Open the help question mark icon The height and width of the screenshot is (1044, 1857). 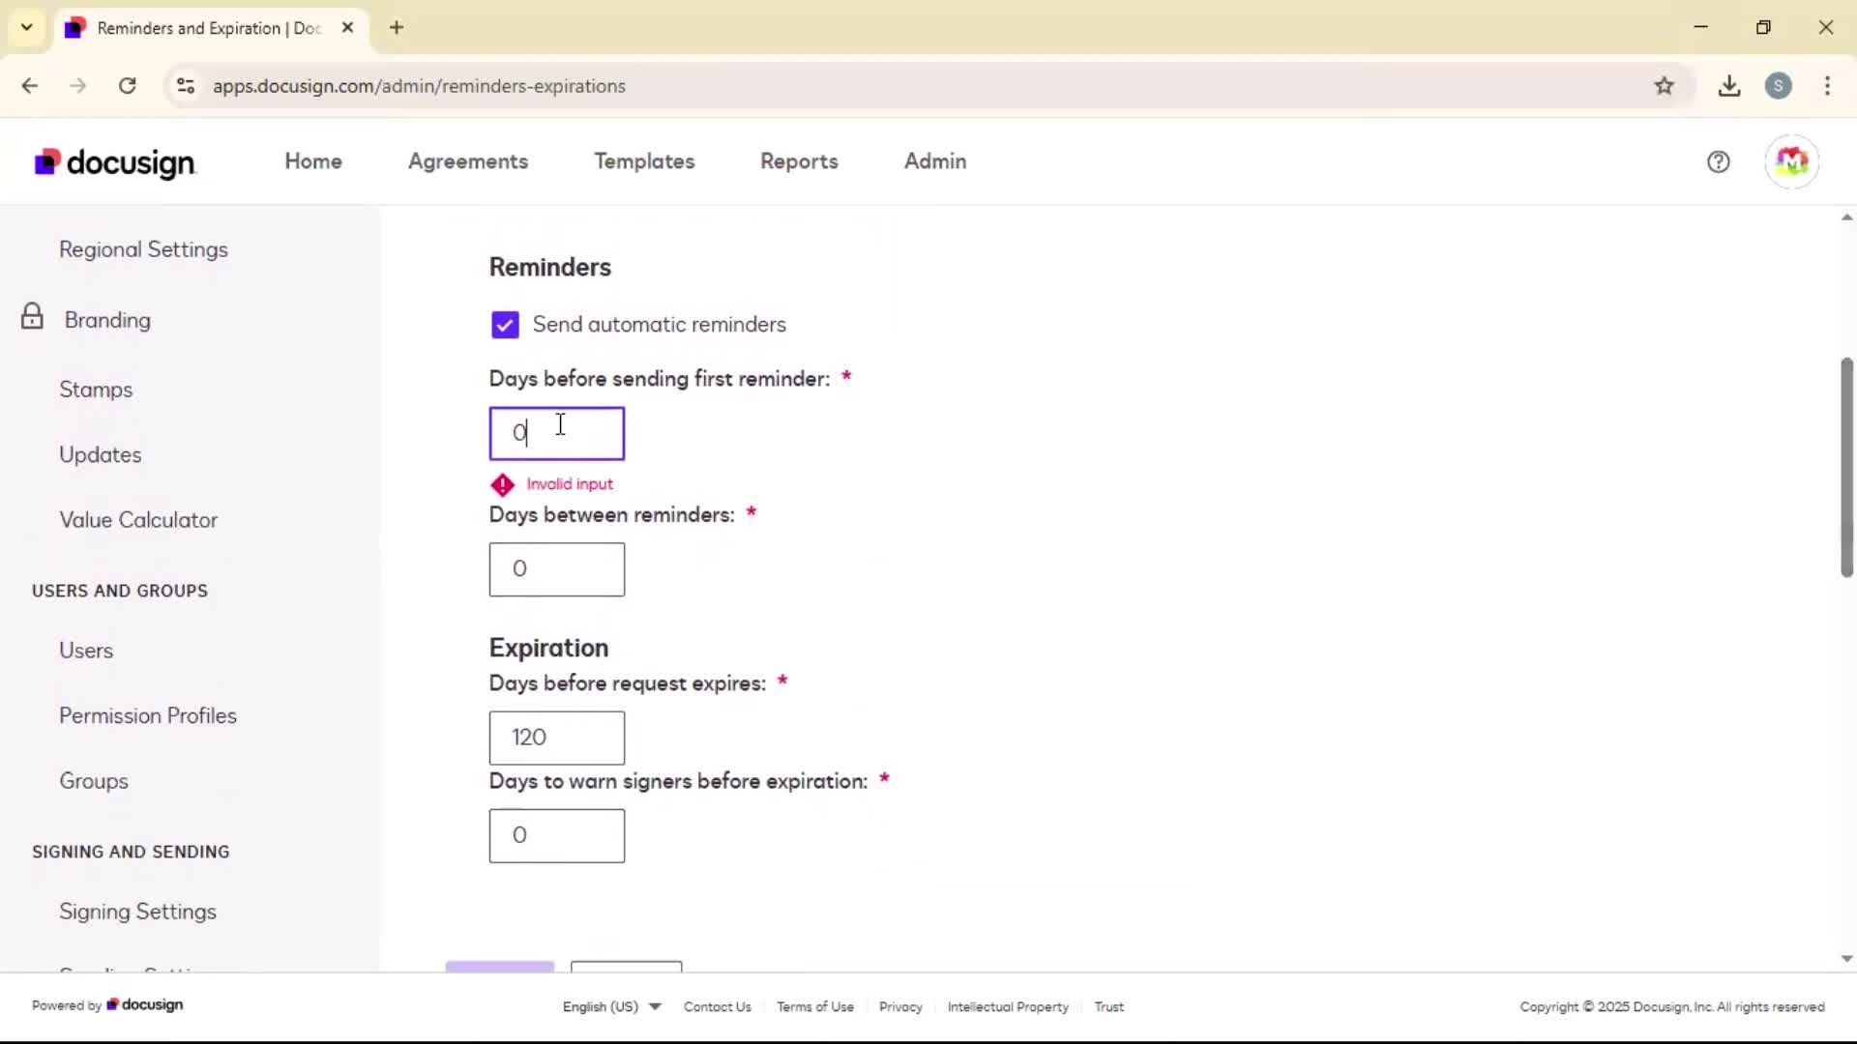[x=1718, y=162]
